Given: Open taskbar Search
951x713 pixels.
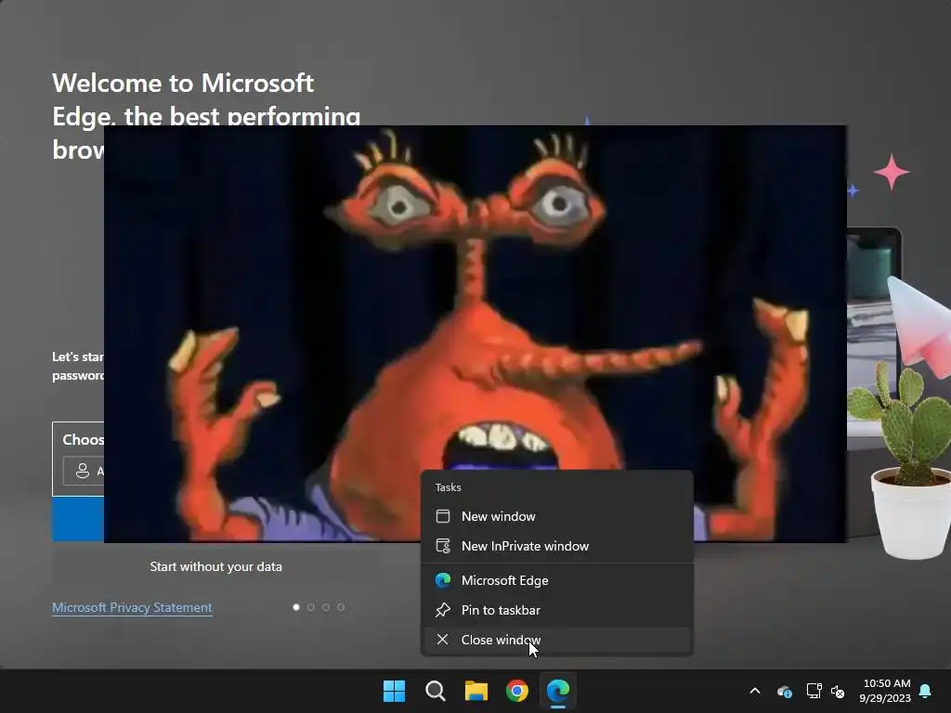Looking at the screenshot, I should [435, 691].
